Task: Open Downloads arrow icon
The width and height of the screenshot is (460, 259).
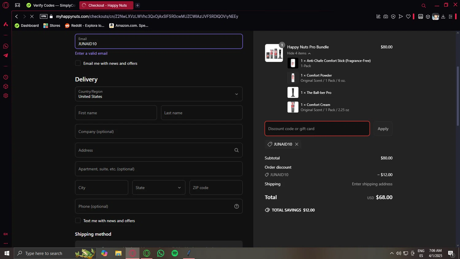Action: coord(443,17)
